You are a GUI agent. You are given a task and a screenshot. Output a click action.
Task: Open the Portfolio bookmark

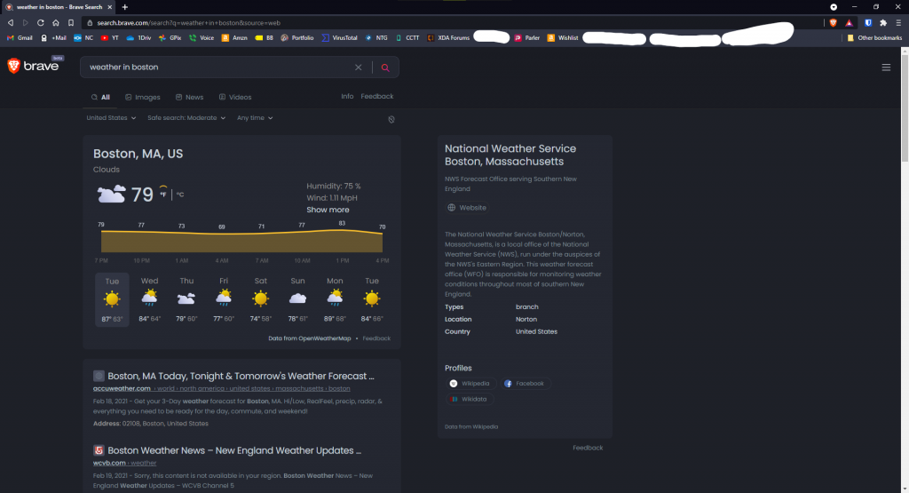point(297,37)
